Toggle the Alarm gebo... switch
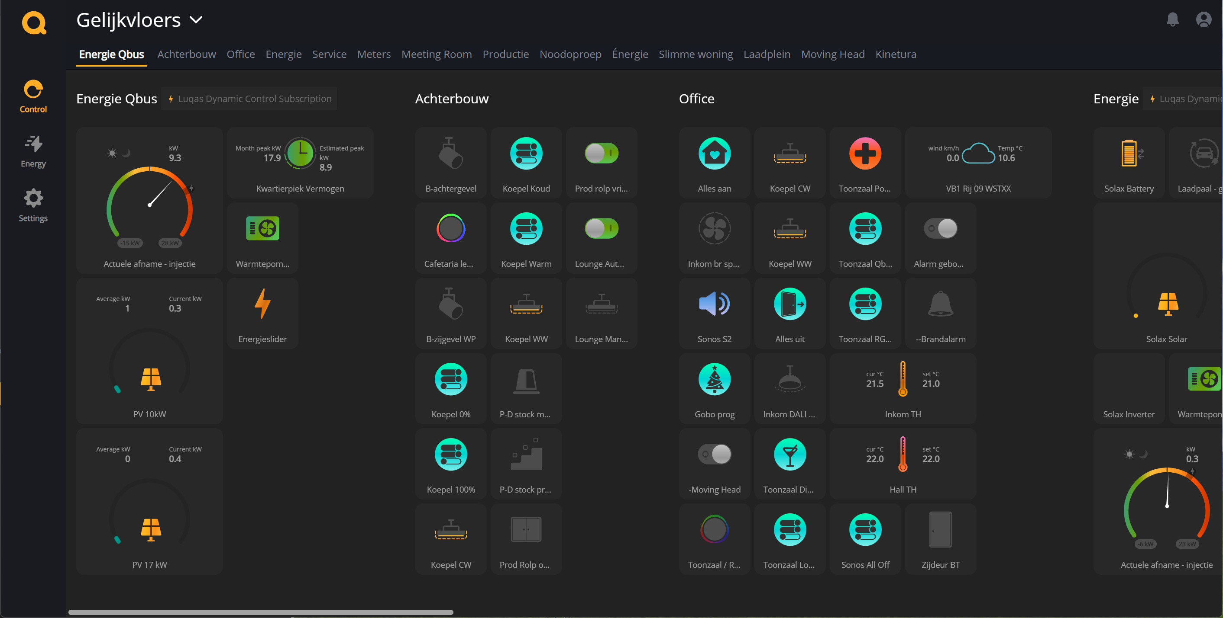1223x618 pixels. click(941, 228)
